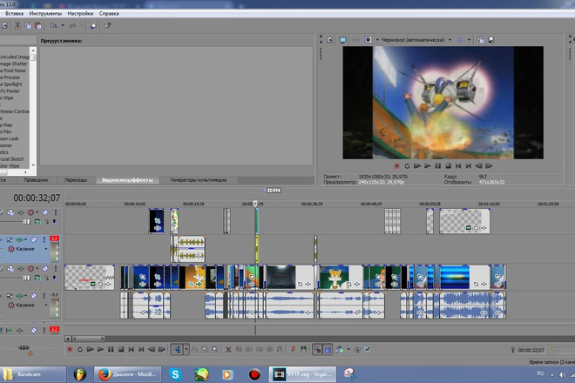The width and height of the screenshot is (575, 383).
Task: Open the Undo history dropdown arrow
Action: pos(63,25)
